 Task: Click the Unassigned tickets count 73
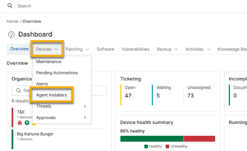(x=191, y=95)
